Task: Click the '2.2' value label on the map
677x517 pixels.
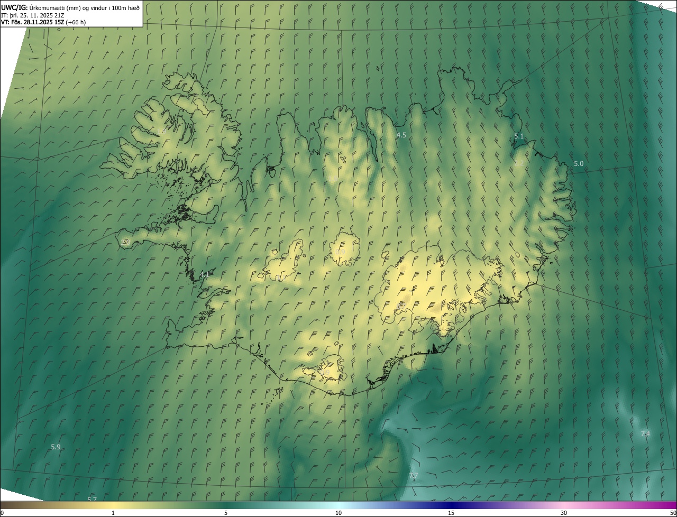Action: click(x=519, y=163)
